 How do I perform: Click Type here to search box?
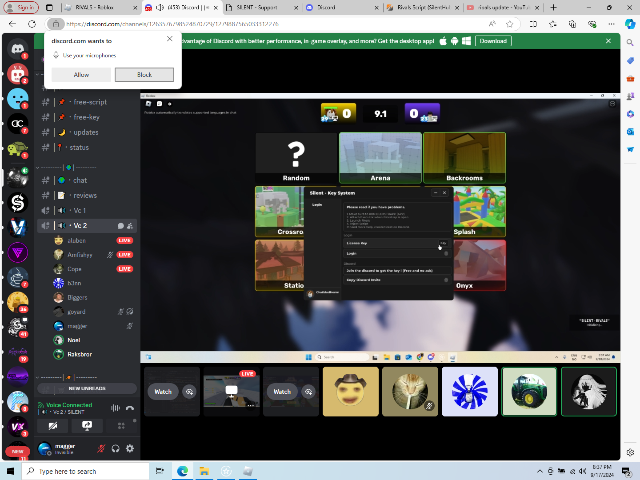coord(85,471)
